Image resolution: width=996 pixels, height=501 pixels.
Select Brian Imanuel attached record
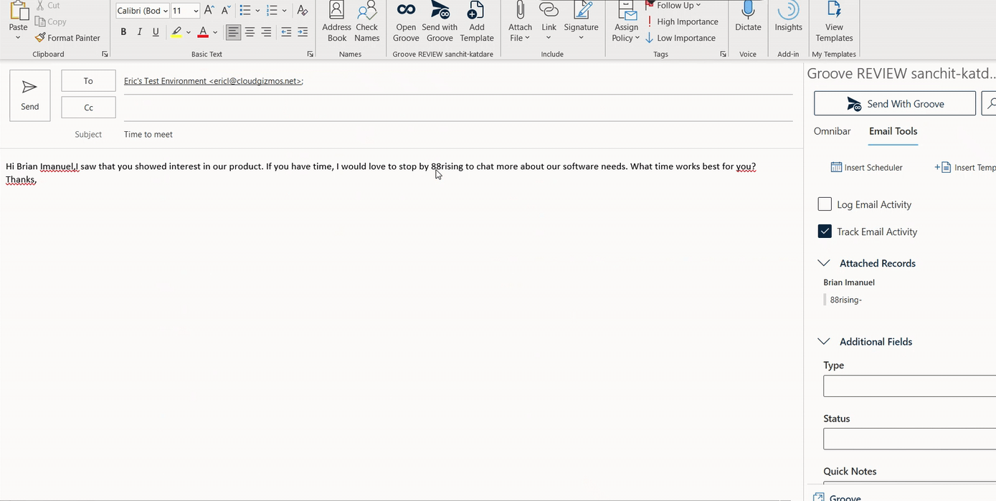pos(849,282)
